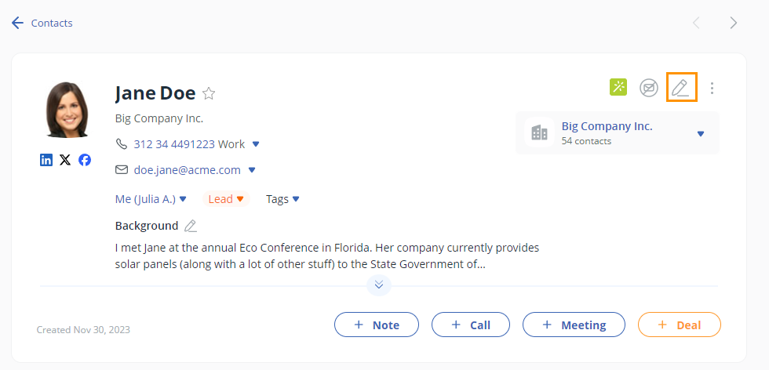
Task: Expand the phone number dropdown arrow
Action: click(x=256, y=144)
